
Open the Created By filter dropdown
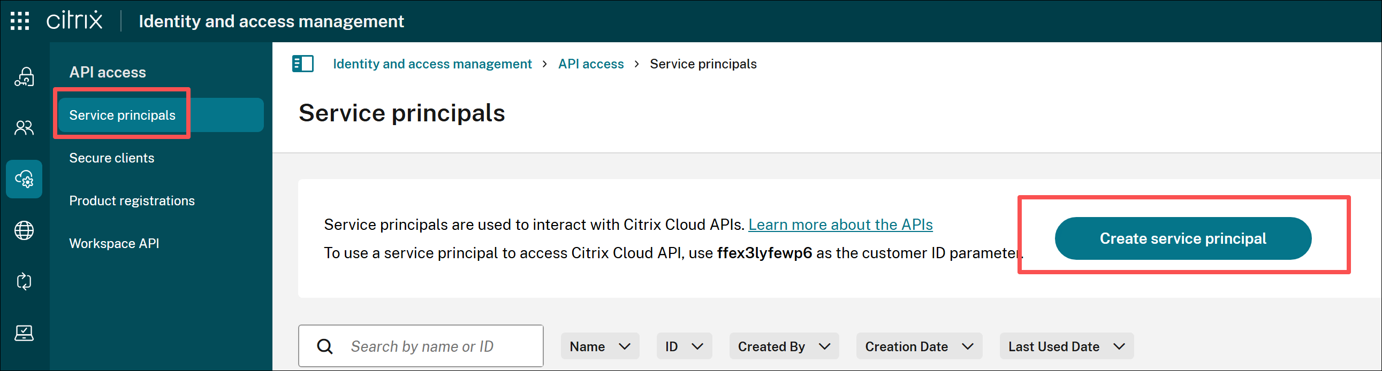click(784, 346)
